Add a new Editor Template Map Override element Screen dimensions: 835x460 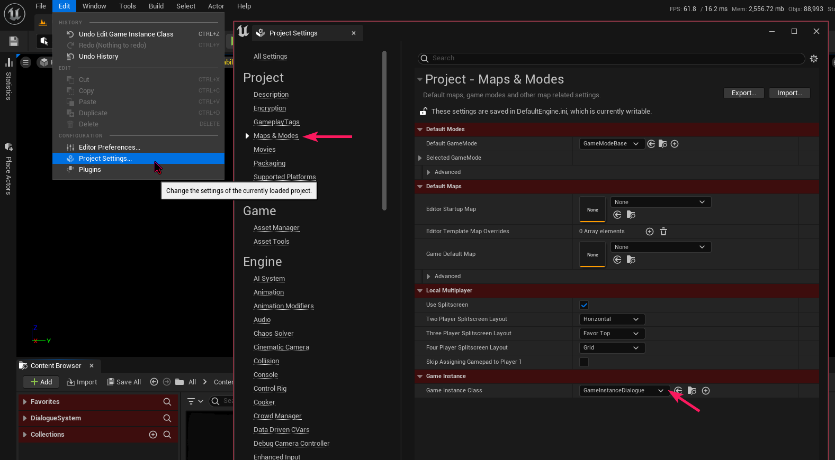(x=650, y=232)
